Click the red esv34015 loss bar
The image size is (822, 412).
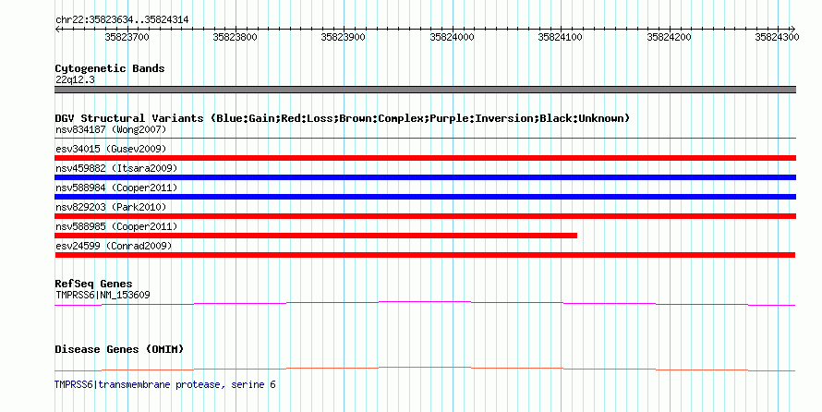[425, 158]
